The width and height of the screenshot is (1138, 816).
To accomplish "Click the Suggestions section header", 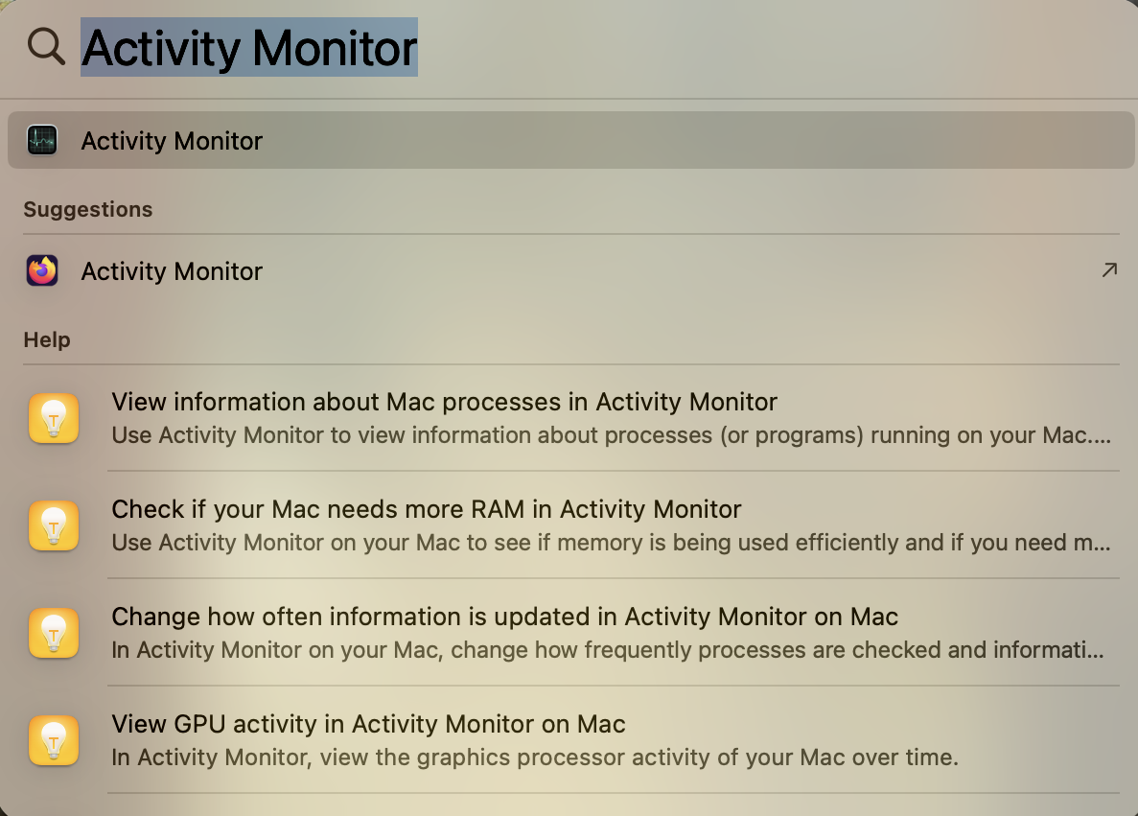I will pos(87,209).
